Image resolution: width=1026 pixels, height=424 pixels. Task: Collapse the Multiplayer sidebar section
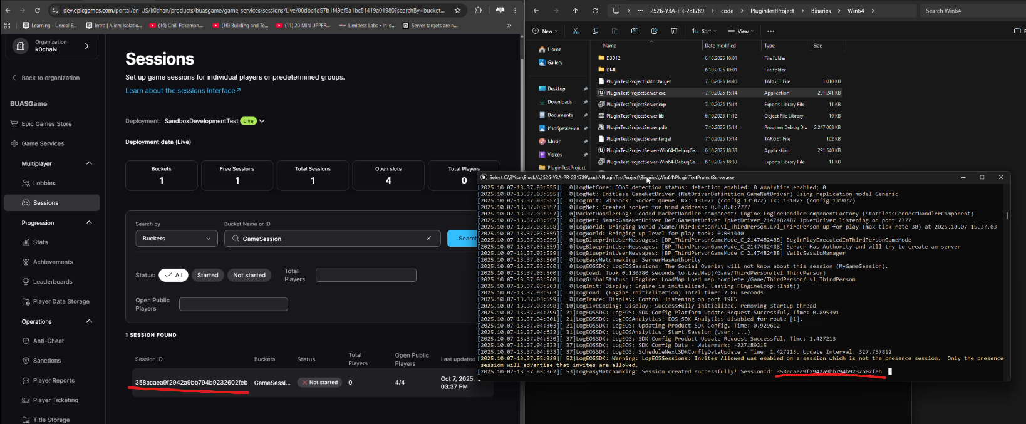click(x=89, y=163)
